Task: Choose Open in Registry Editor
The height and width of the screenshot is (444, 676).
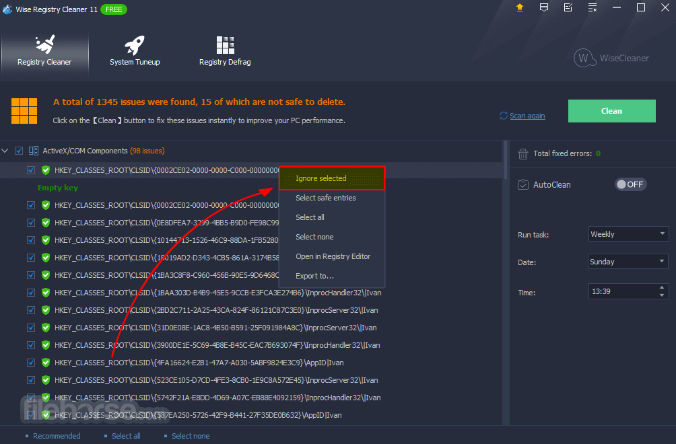Action: pos(332,256)
